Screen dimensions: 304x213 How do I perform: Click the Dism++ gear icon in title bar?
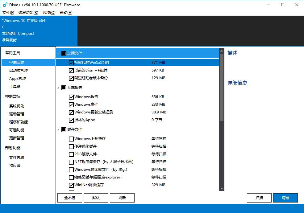pyautogui.click(x=5, y=5)
